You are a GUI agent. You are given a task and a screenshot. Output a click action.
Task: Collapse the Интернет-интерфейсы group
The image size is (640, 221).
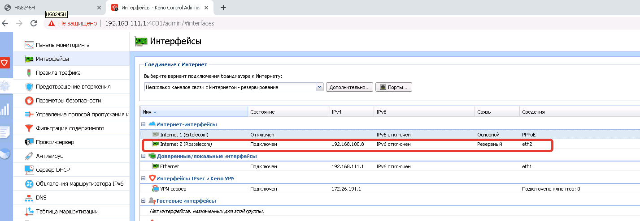143,124
